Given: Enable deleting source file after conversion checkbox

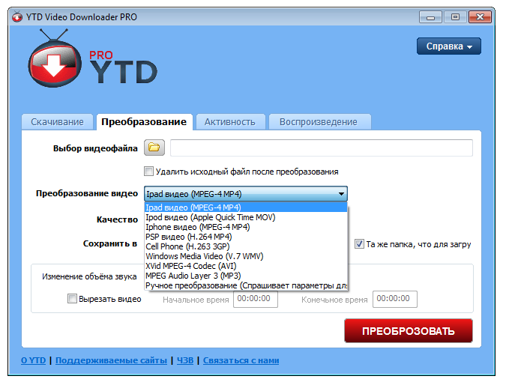Looking at the screenshot, I should click(148, 171).
